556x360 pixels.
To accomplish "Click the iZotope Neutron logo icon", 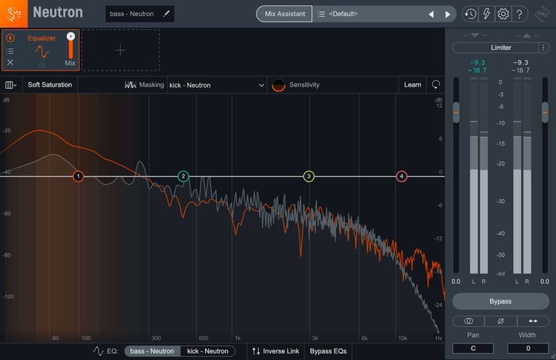I will click(14, 13).
